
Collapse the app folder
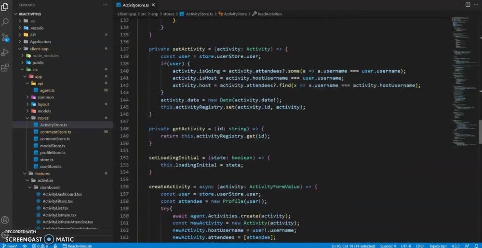point(63,76)
